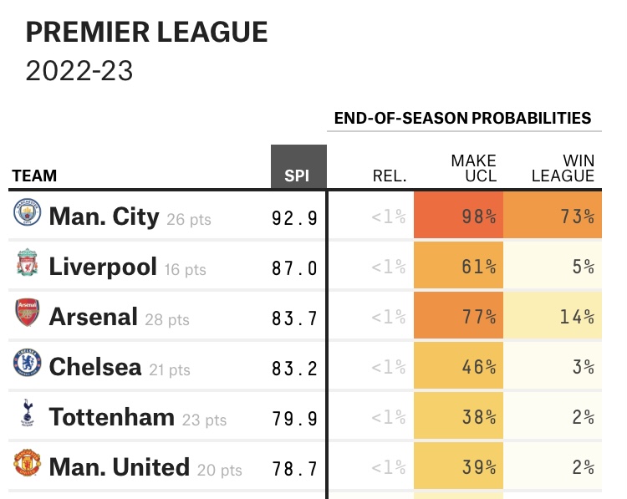Sort table by SPI column header

click(298, 176)
